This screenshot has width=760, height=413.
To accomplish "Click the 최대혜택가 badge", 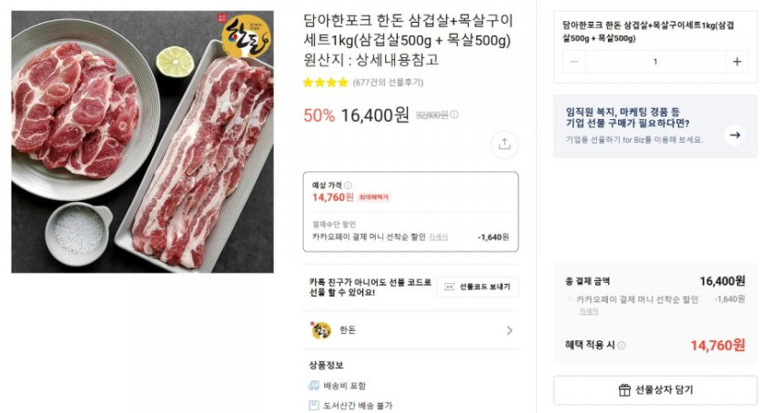I will click(374, 197).
